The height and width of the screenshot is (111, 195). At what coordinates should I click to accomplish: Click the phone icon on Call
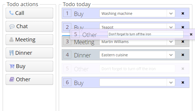[x=11, y=13]
